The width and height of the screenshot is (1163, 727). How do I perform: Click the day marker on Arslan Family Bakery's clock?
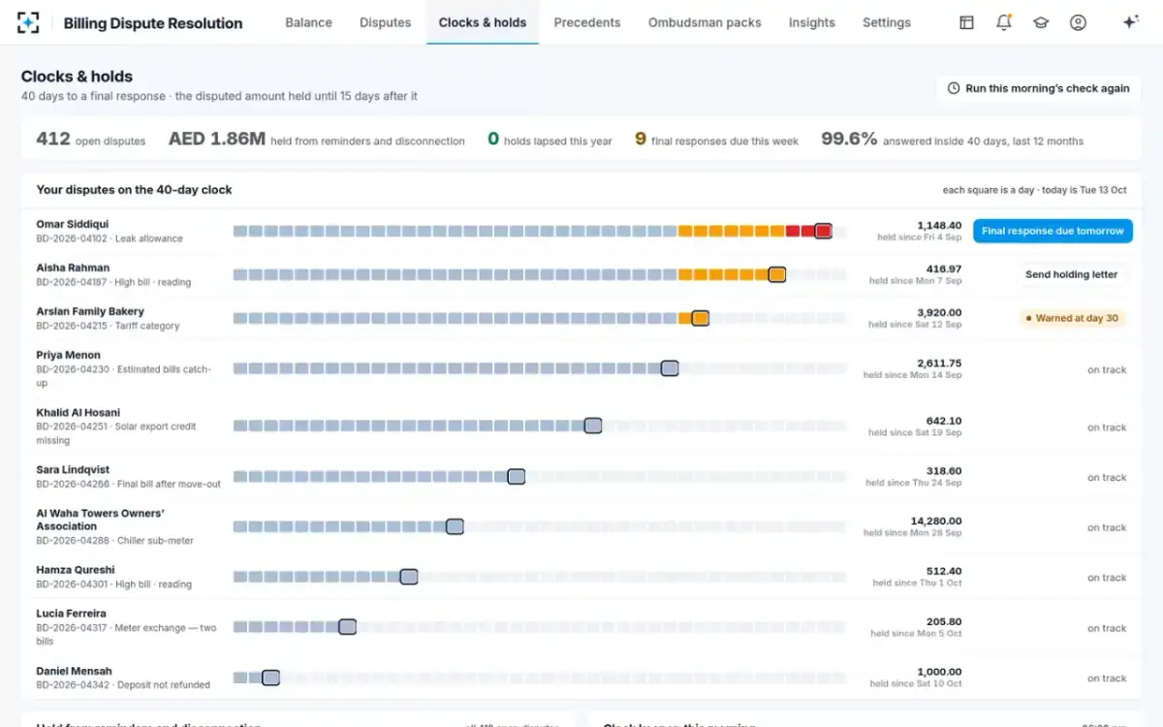(x=700, y=318)
